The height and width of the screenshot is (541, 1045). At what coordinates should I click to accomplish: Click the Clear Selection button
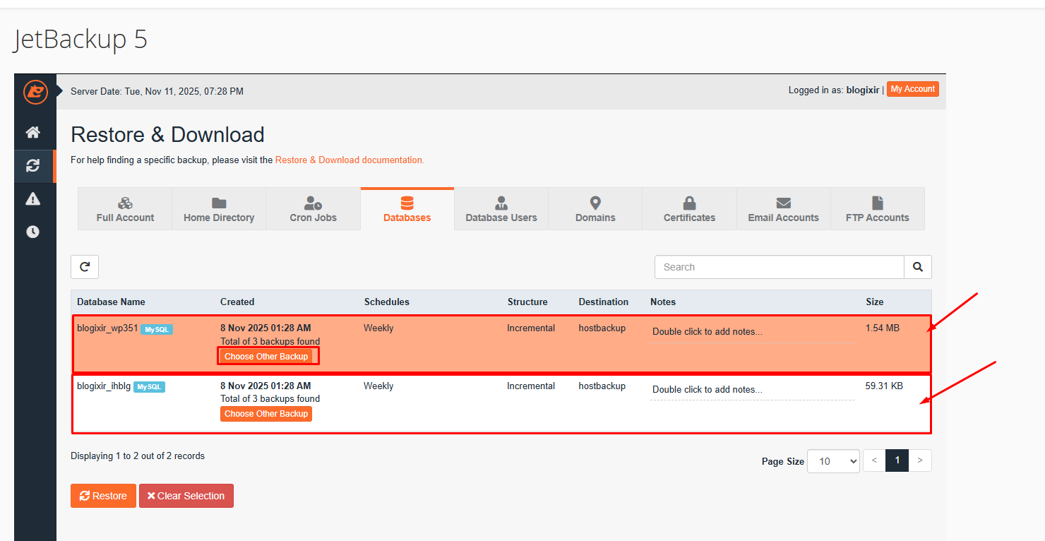point(186,496)
